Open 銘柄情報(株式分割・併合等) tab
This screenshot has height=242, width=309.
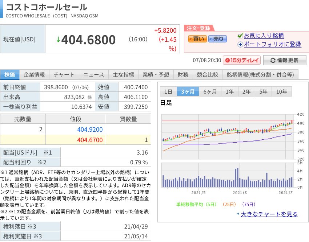tap(260, 75)
